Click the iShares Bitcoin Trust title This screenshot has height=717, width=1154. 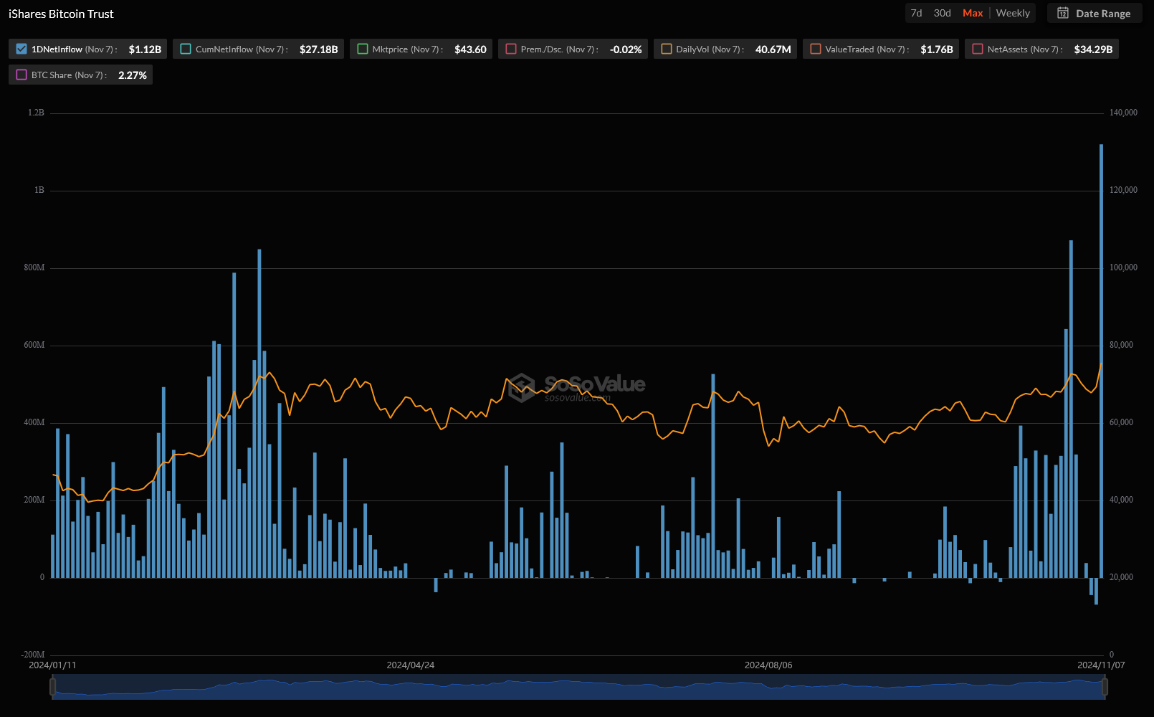click(61, 14)
